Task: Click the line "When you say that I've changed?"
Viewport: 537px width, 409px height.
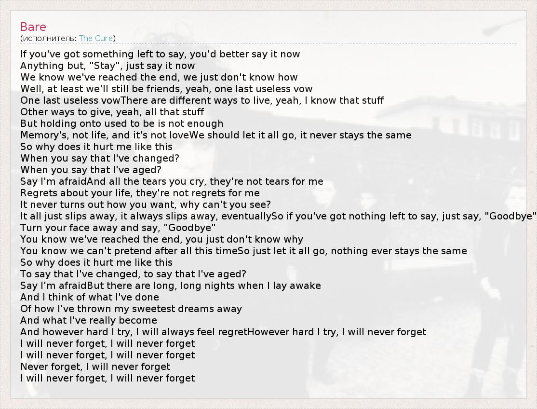Action: (100, 158)
